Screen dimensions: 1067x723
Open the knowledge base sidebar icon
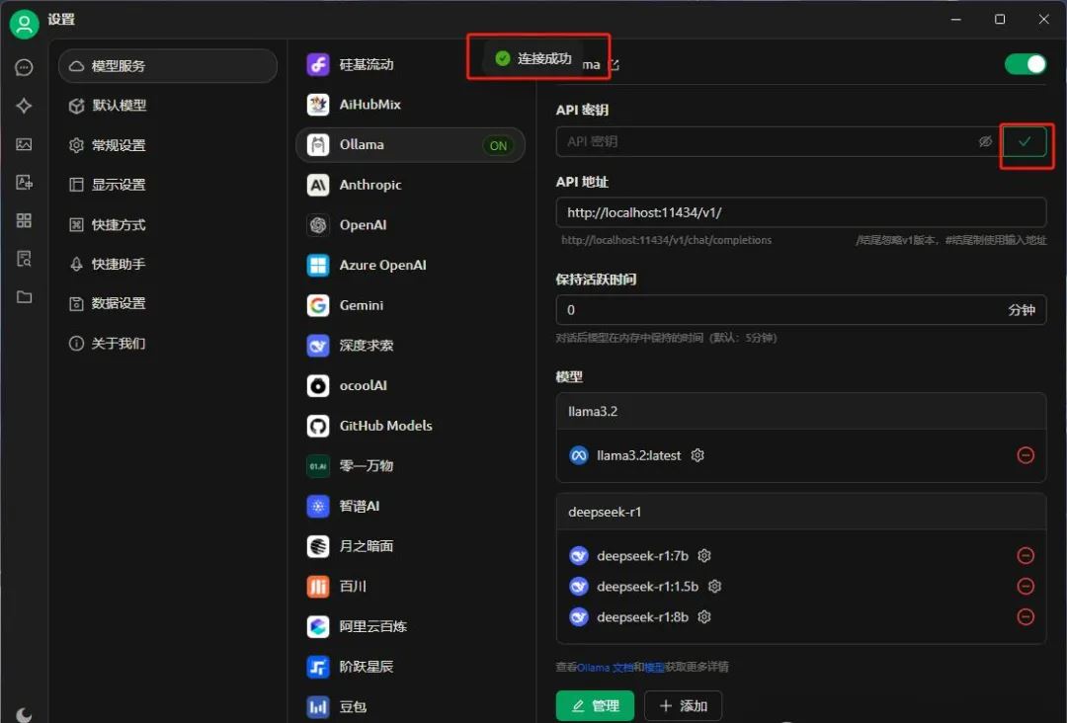tap(24, 259)
